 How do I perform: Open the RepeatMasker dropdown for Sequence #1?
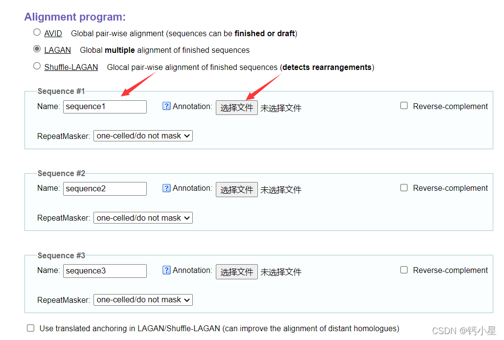click(x=143, y=136)
